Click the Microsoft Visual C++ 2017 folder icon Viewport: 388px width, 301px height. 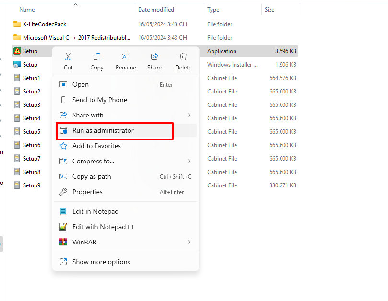tap(17, 37)
